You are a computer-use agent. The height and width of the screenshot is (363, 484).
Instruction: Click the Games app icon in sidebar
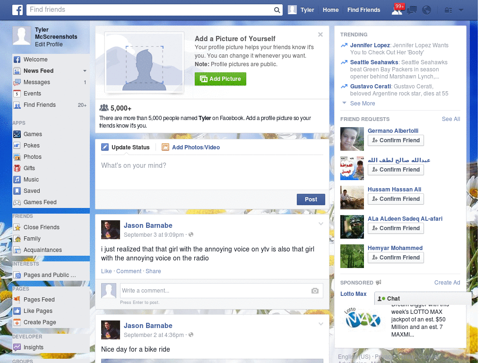coord(17,134)
